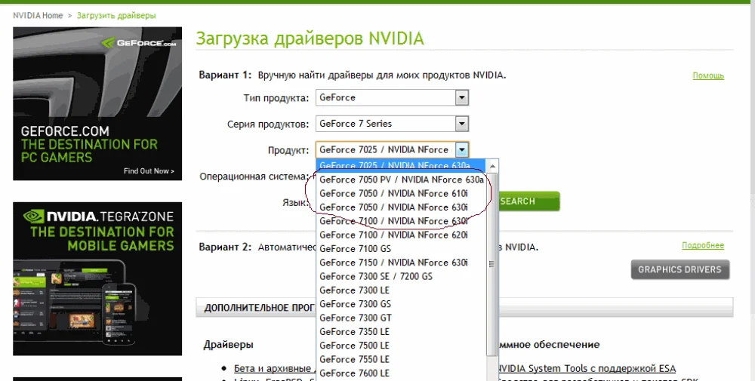Click the GeForce.com logo in banner
The height and width of the screenshot is (381, 755).
click(x=139, y=43)
